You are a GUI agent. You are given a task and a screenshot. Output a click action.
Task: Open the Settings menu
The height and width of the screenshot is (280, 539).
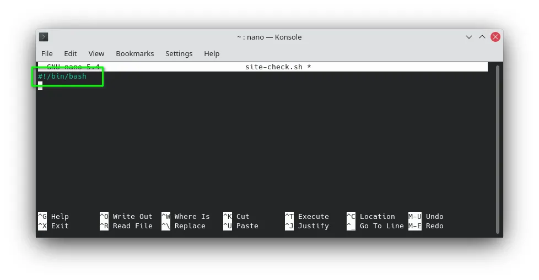[179, 53]
